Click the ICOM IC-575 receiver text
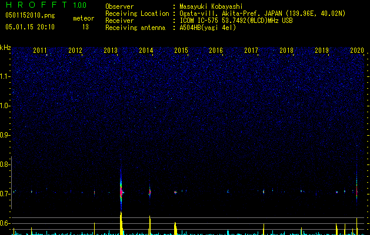370x235 pixels. point(236,21)
